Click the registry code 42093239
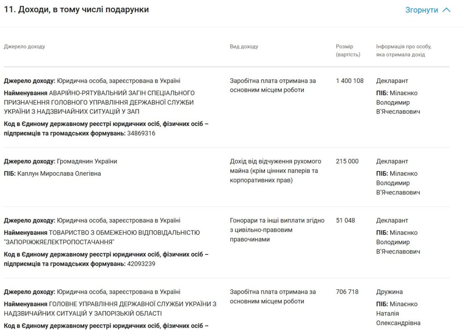 tap(141, 264)
